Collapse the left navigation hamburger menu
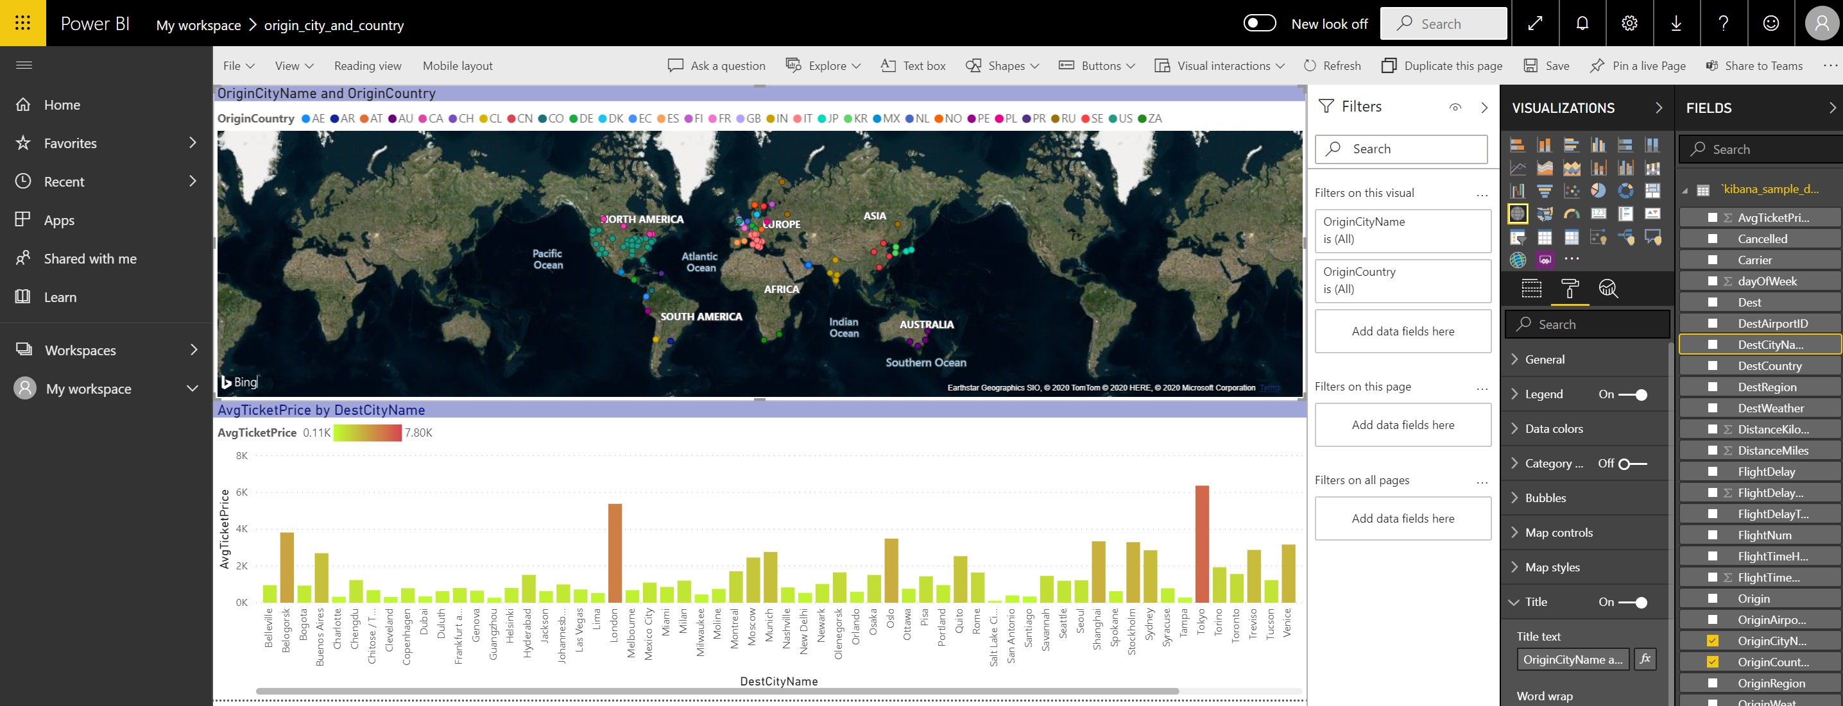 pos(24,65)
